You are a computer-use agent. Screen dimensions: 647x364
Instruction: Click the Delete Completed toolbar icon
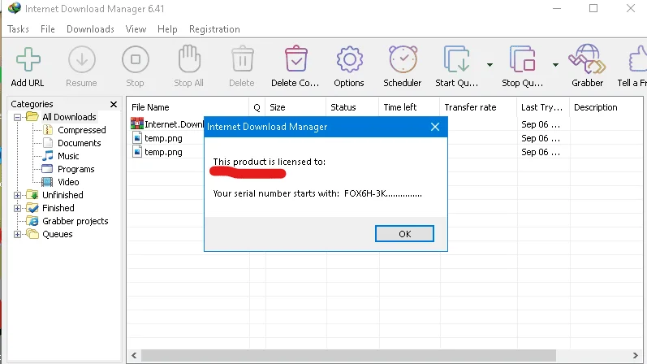(295, 59)
